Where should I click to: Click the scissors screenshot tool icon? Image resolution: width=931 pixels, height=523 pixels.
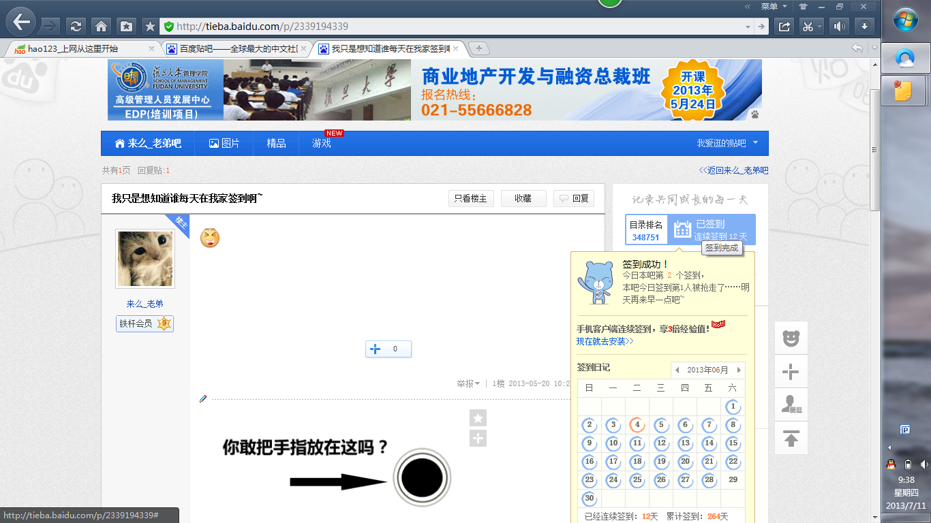coord(808,26)
